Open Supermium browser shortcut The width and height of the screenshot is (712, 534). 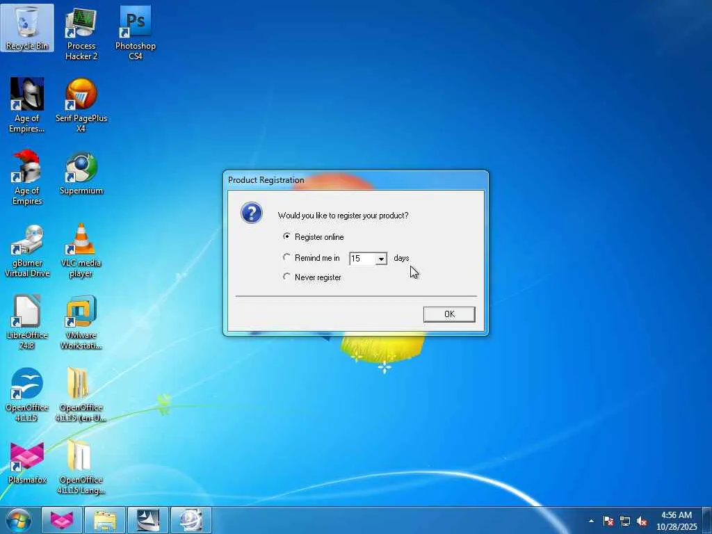81,174
